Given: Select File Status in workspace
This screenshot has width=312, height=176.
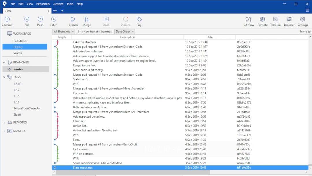Looking at the screenshot, I should coord(20,41).
